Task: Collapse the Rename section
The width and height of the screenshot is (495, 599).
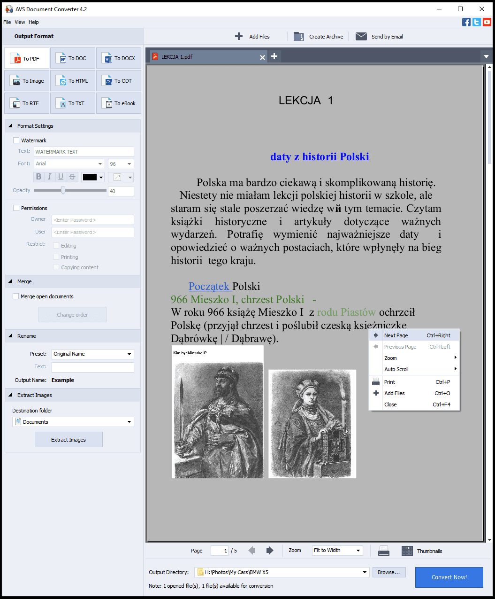Action: [10, 335]
